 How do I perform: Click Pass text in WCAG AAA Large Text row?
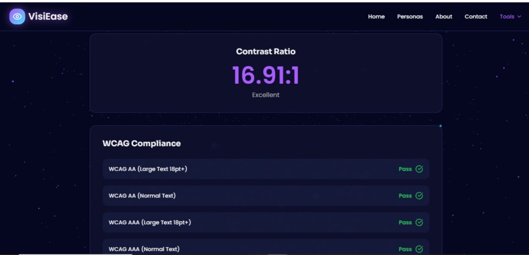pyautogui.click(x=405, y=222)
